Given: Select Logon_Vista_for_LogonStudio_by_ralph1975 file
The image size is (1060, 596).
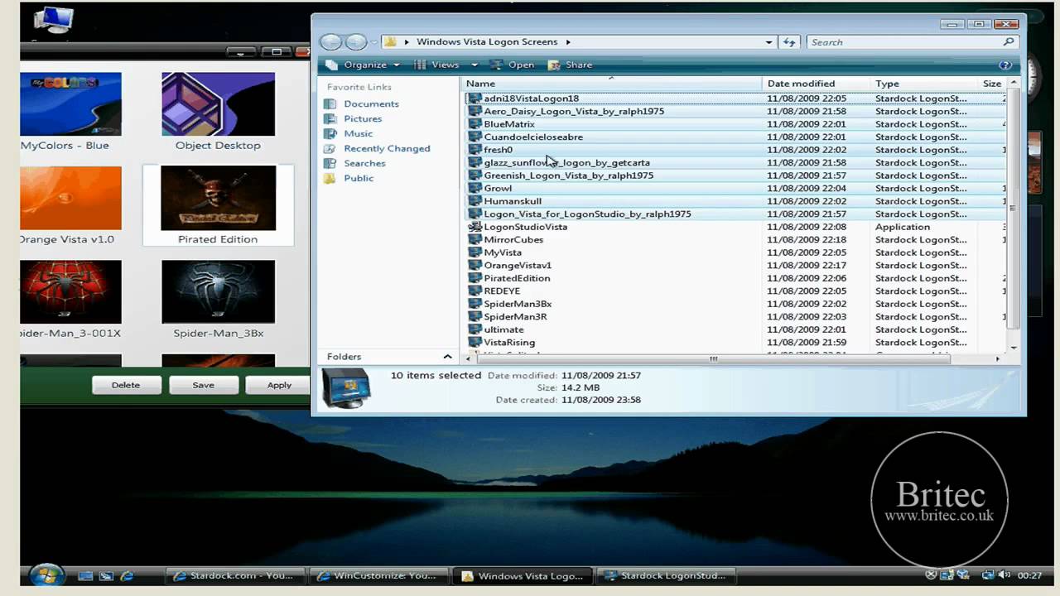Looking at the screenshot, I should tap(579, 214).
